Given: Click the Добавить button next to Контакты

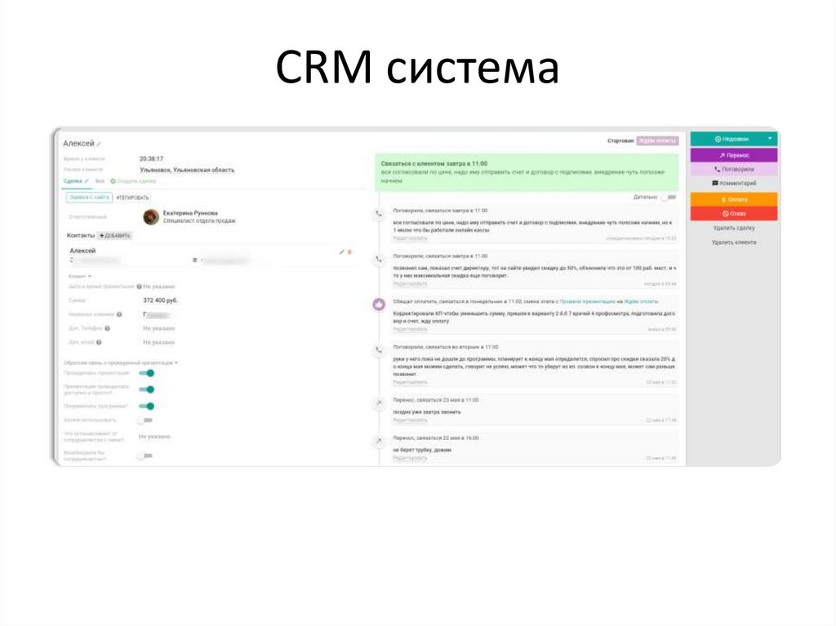Looking at the screenshot, I should [x=115, y=235].
